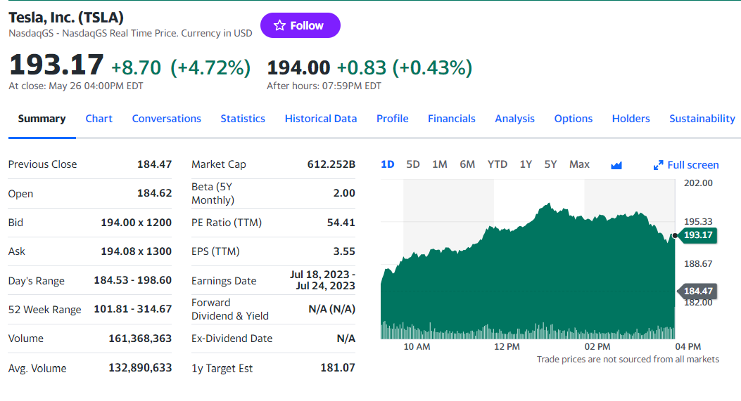
Task: Click the 193.17 price marker on chart
Action: 697,235
